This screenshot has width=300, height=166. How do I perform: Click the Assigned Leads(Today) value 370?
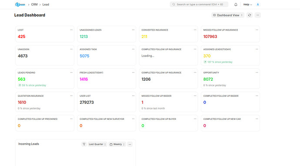[207, 56]
